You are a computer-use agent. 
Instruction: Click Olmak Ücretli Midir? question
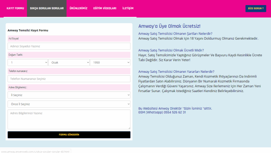pyautogui.click(x=171, y=50)
